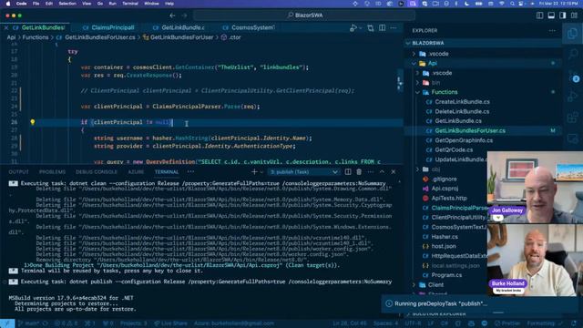
Task: Open the Remote Explorer activity bar icon
Action: [x=573, y=139]
